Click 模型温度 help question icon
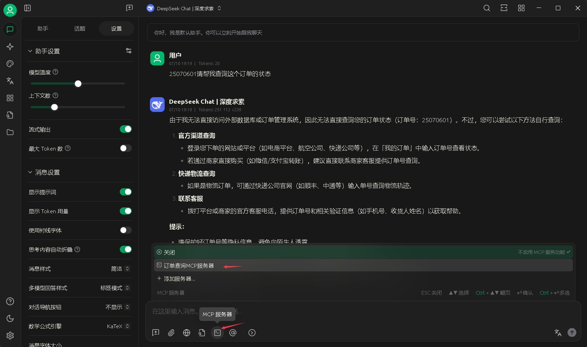587x347 pixels. coord(55,72)
